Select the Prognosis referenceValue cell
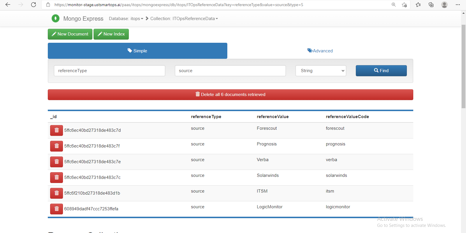 (267, 144)
